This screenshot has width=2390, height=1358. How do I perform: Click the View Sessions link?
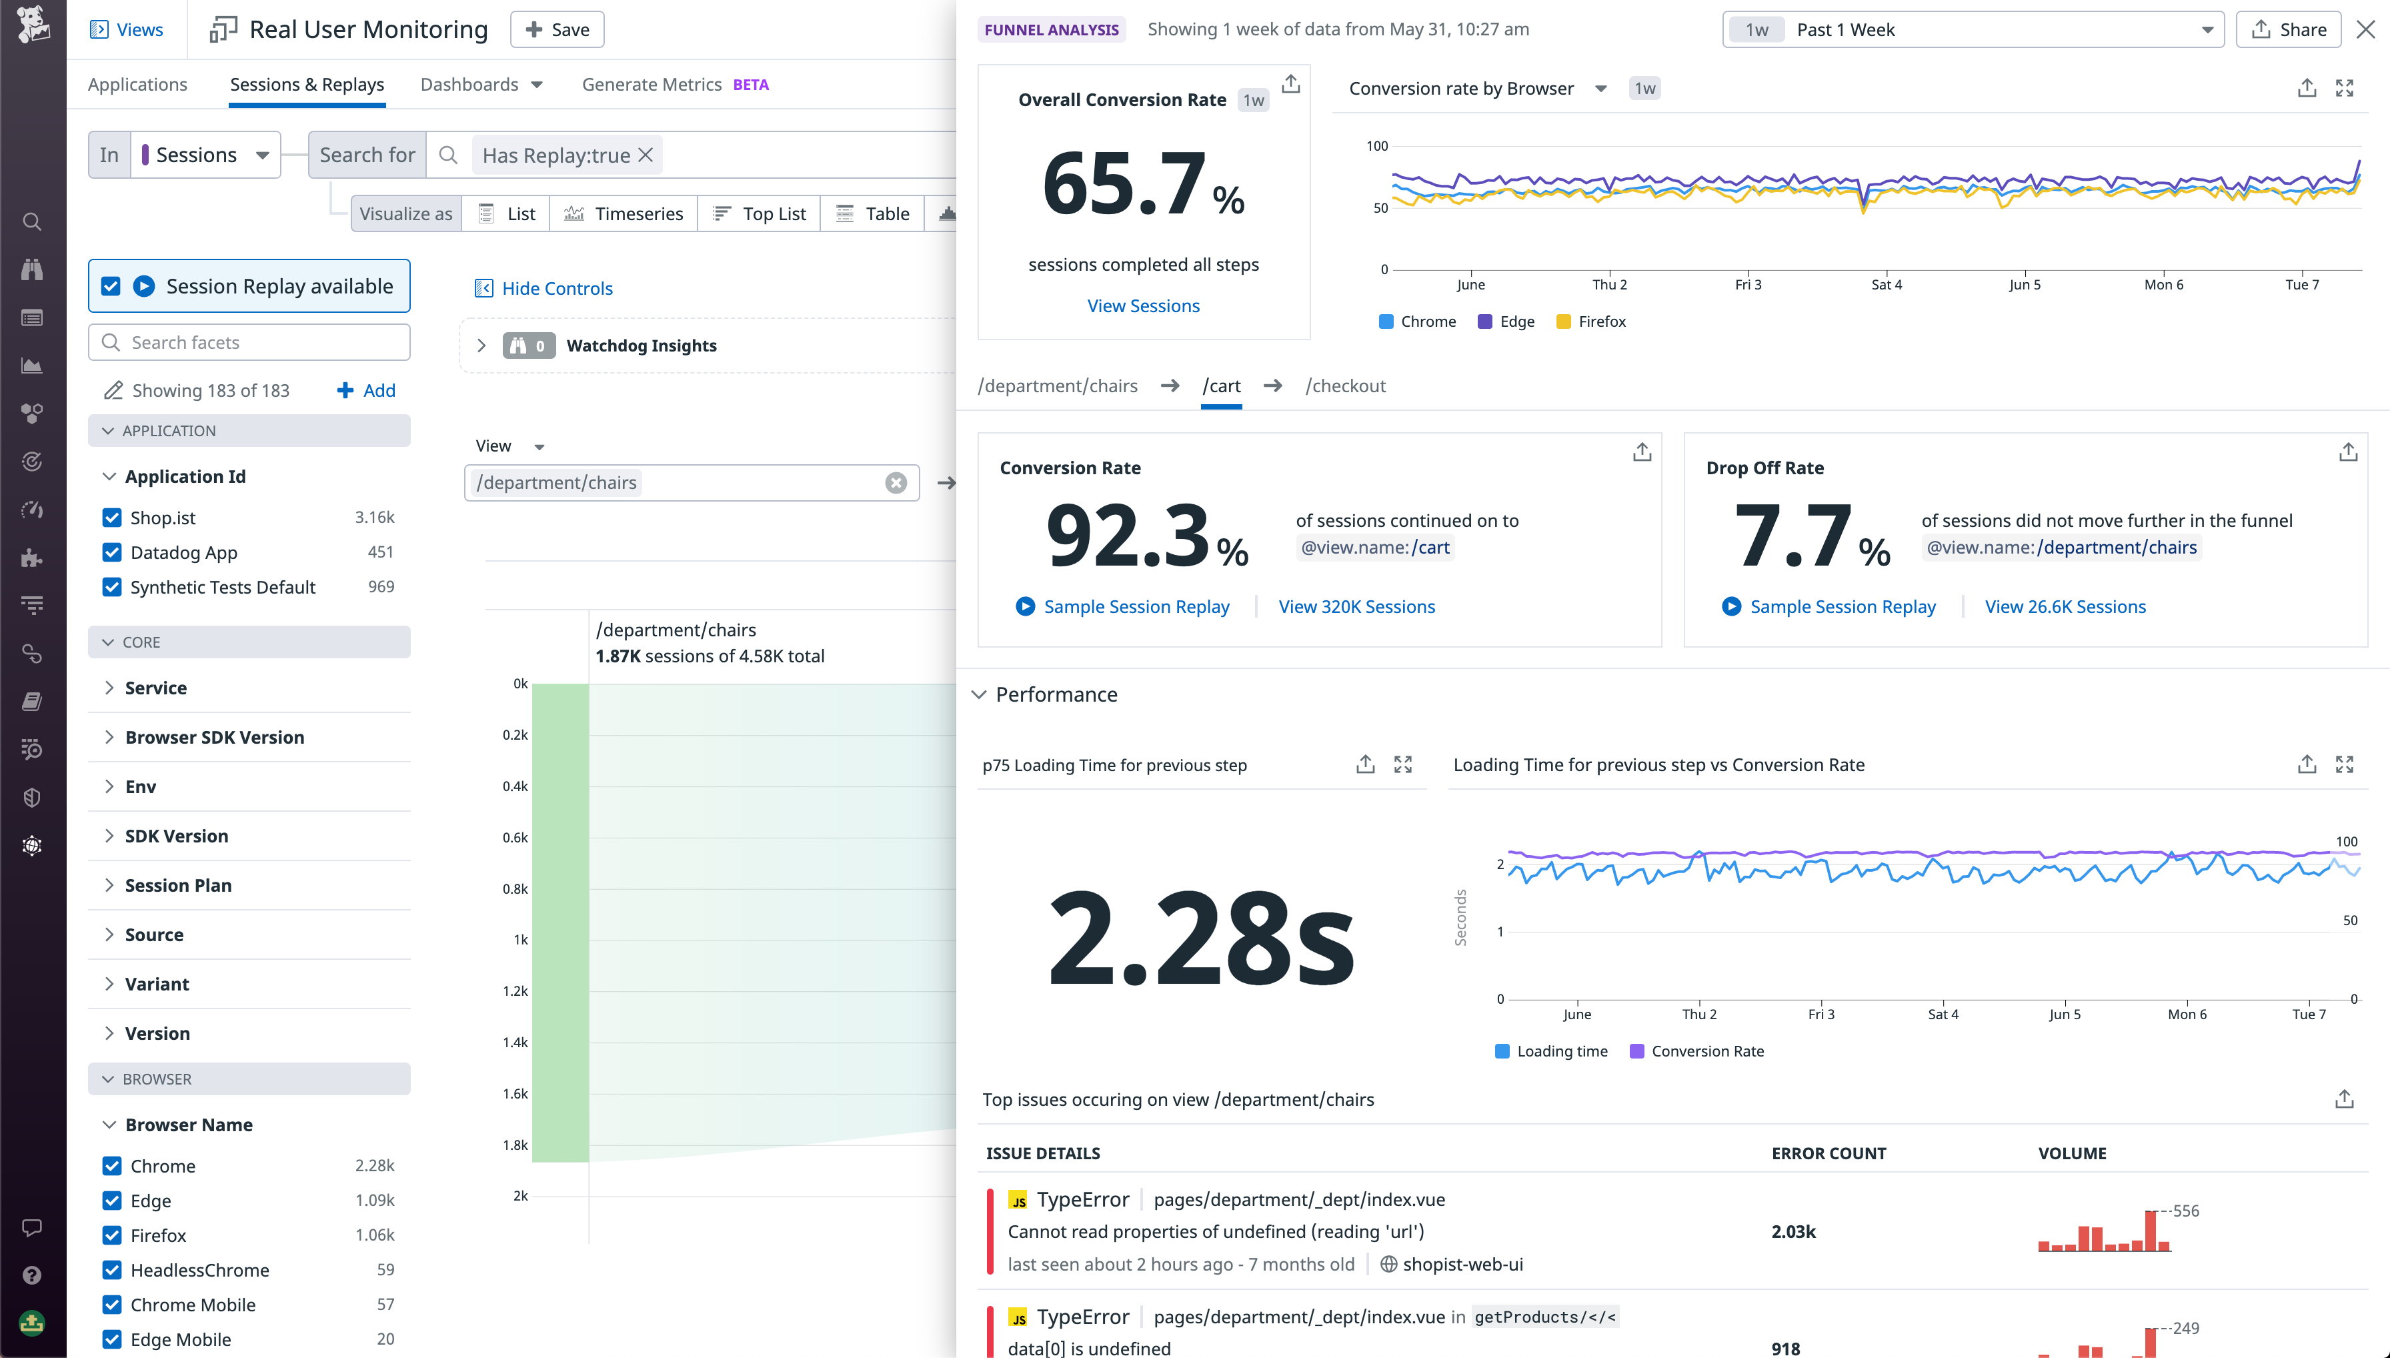[1143, 305]
